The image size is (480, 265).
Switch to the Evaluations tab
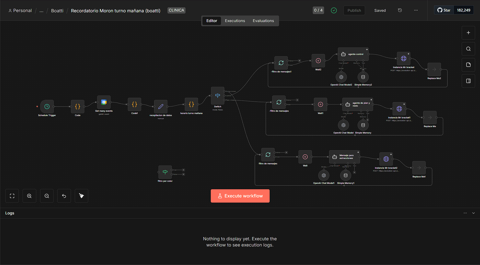263,21
